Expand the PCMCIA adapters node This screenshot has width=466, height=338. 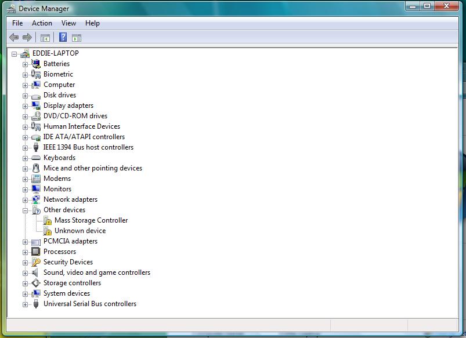pyautogui.click(x=26, y=242)
